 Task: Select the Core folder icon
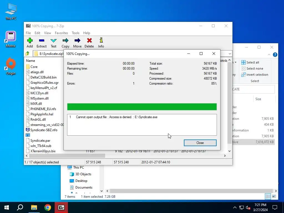coord(28,67)
